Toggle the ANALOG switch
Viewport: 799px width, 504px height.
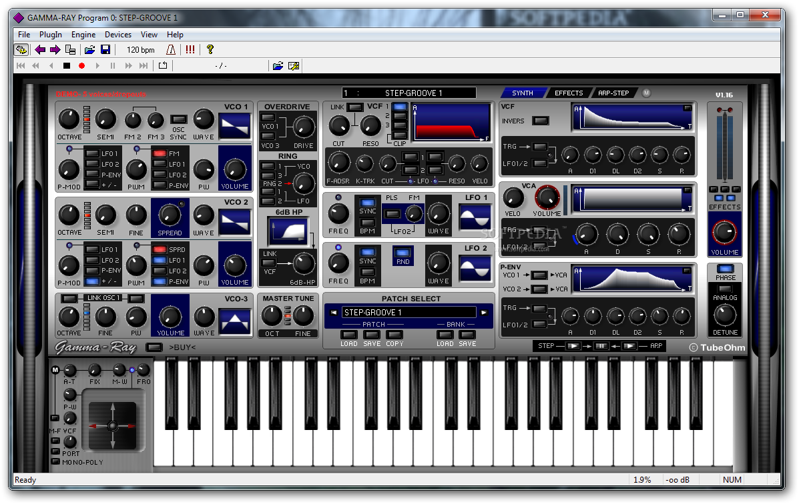tap(725, 289)
